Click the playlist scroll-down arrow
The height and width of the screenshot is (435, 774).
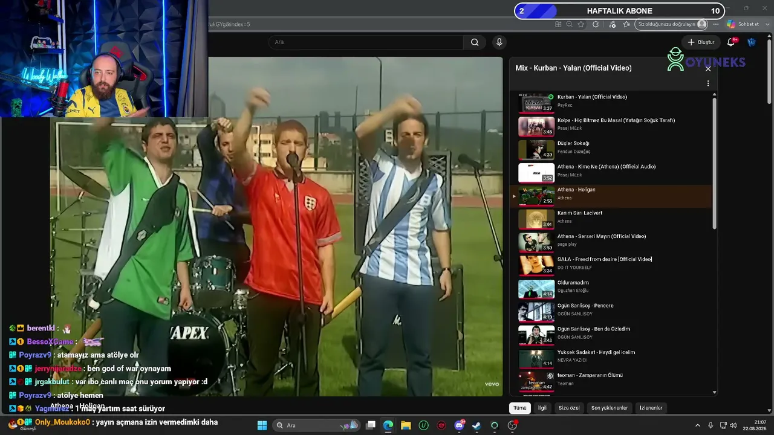(715, 392)
